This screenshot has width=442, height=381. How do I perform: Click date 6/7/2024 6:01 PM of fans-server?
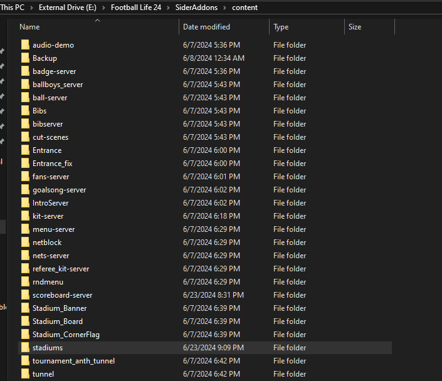point(211,177)
